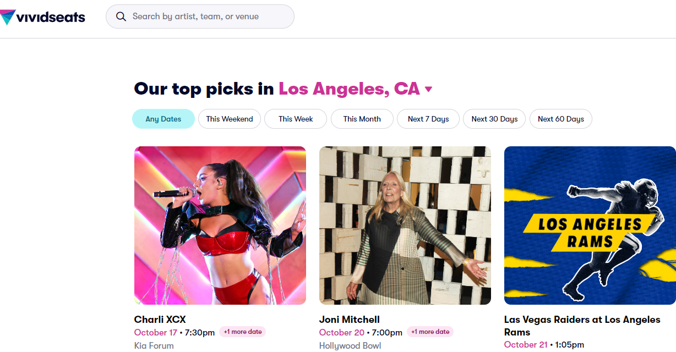Click the search magnifier icon
The height and width of the screenshot is (352, 676).
click(121, 16)
